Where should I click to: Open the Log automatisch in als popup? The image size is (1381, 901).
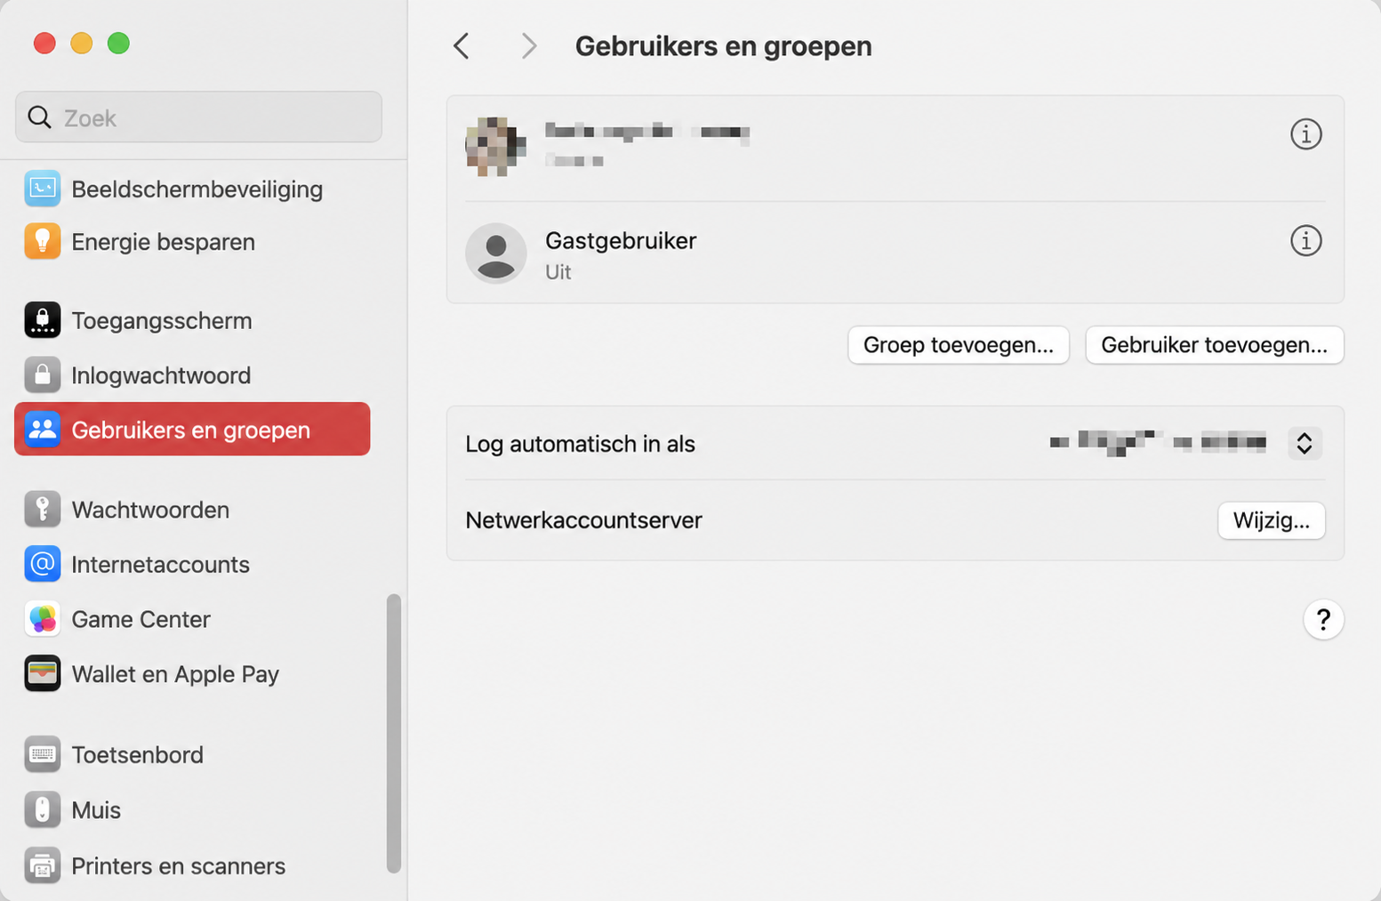[x=1305, y=443]
